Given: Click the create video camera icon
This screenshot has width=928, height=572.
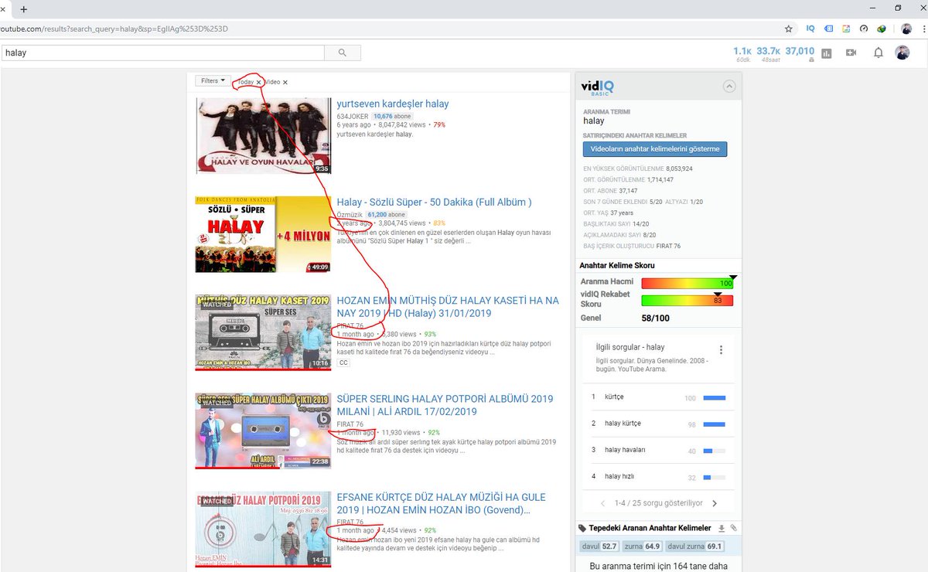Looking at the screenshot, I should click(851, 53).
